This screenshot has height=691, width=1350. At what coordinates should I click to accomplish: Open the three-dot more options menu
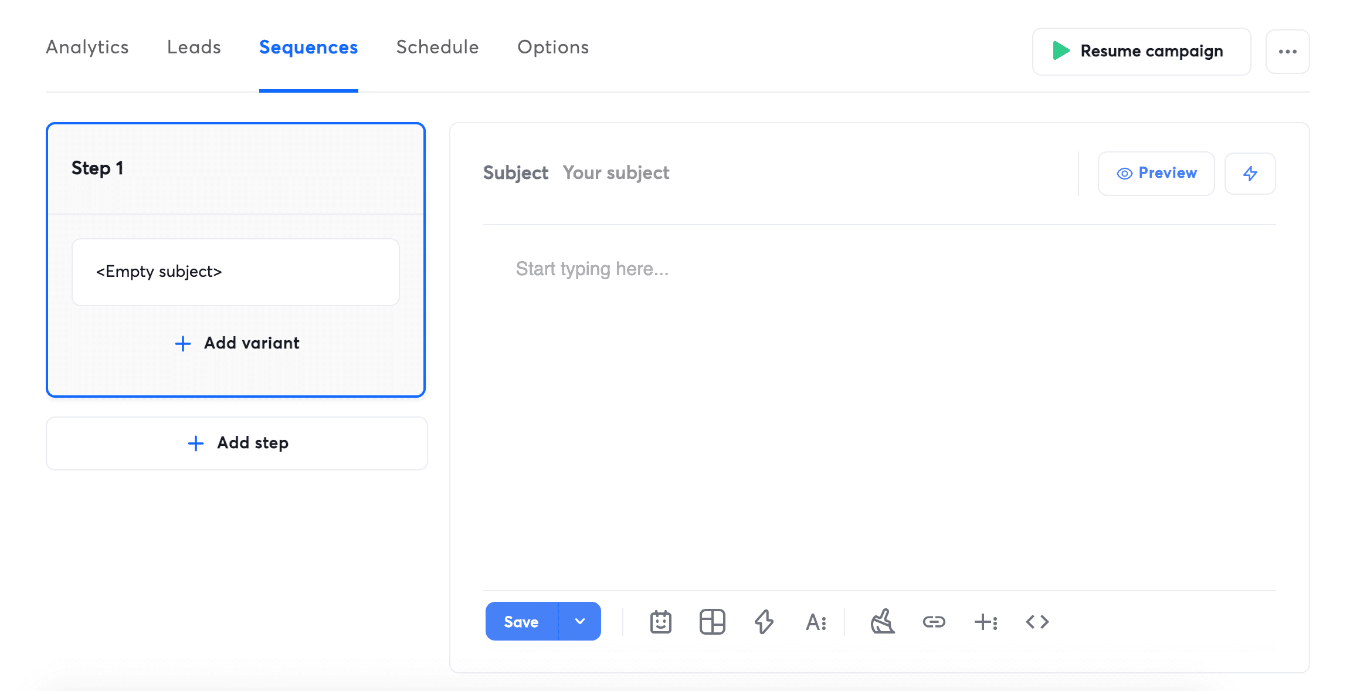tap(1287, 52)
